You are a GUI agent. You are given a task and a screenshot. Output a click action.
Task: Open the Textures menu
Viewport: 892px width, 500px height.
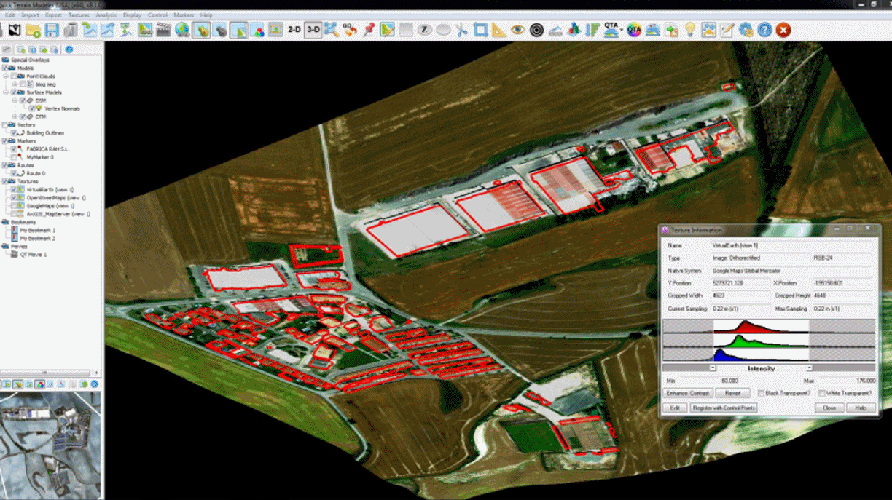point(78,14)
